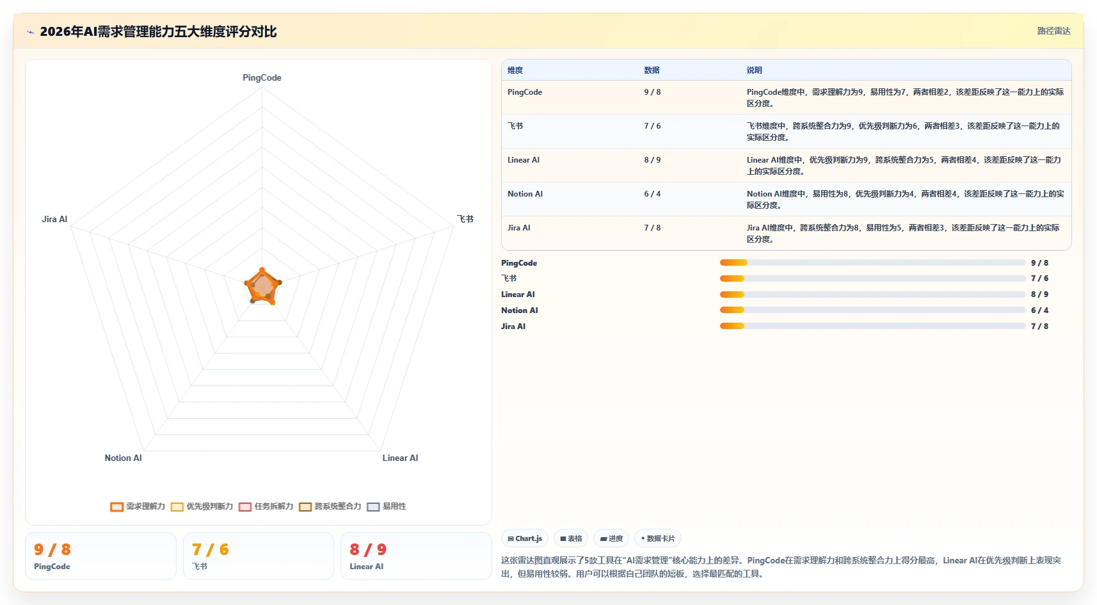1097x605 pixels.
Task: Click the 7 / 6 value in the table
Action: coord(652,126)
